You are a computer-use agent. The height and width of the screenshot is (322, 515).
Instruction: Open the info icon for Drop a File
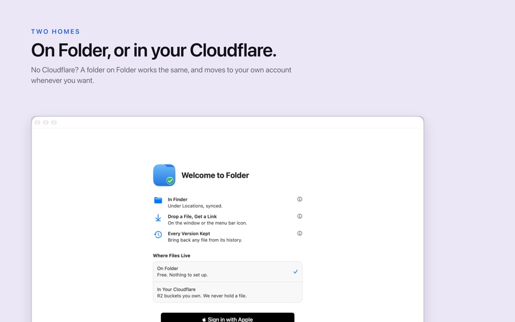300,216
